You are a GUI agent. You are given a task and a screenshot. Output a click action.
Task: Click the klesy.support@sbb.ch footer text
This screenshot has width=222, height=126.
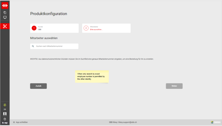(x=127, y=122)
